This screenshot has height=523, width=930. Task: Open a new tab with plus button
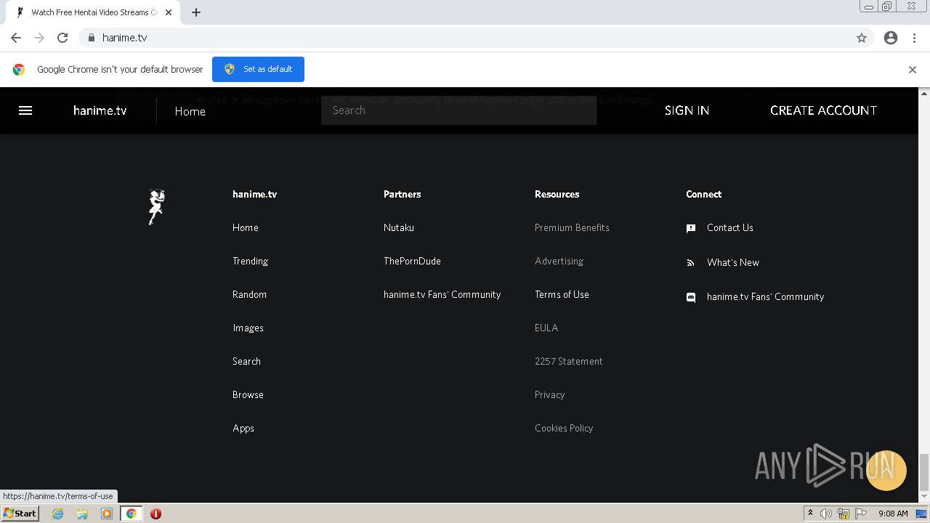[x=196, y=12]
